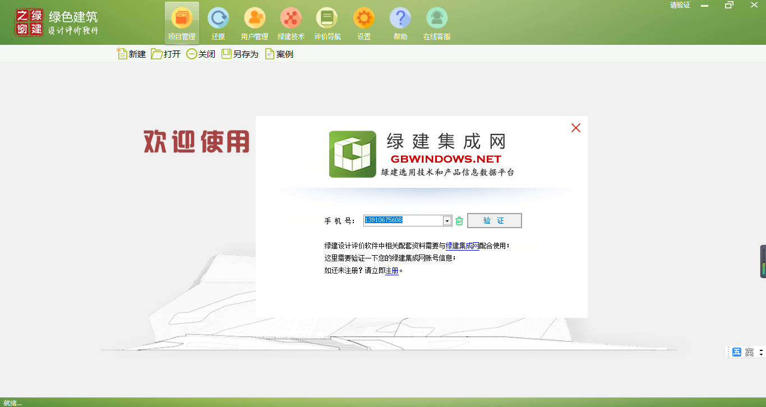
Task: Click the 验证 verify button
Action: click(x=494, y=220)
